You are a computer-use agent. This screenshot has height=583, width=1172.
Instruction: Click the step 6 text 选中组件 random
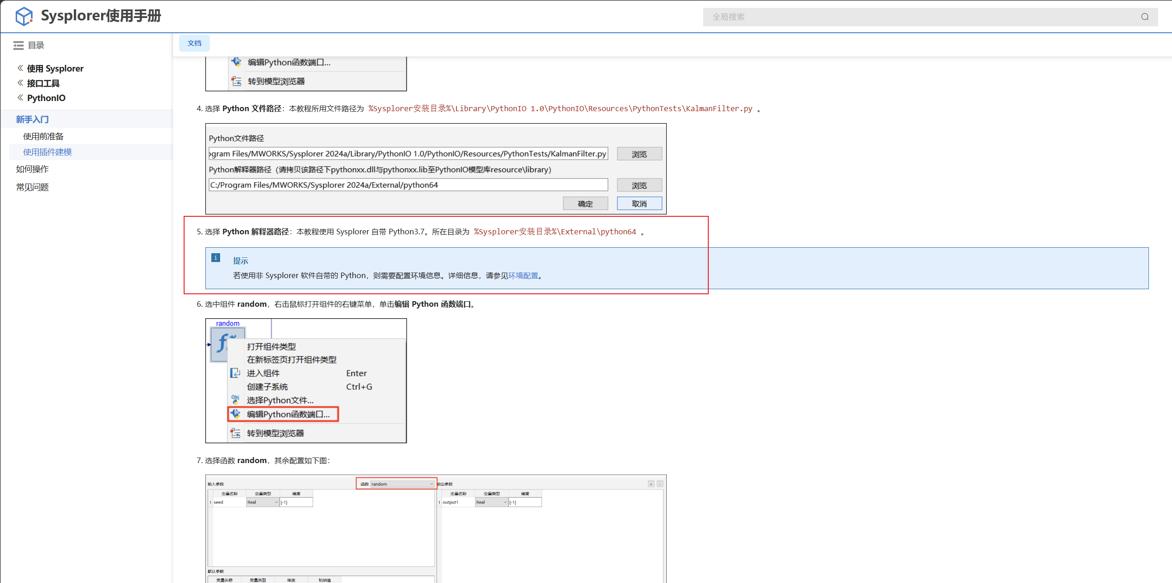[x=236, y=304]
